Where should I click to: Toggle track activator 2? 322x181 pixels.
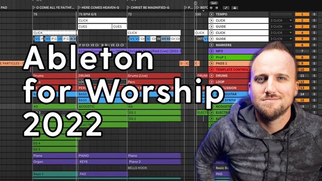tap(302, 20)
